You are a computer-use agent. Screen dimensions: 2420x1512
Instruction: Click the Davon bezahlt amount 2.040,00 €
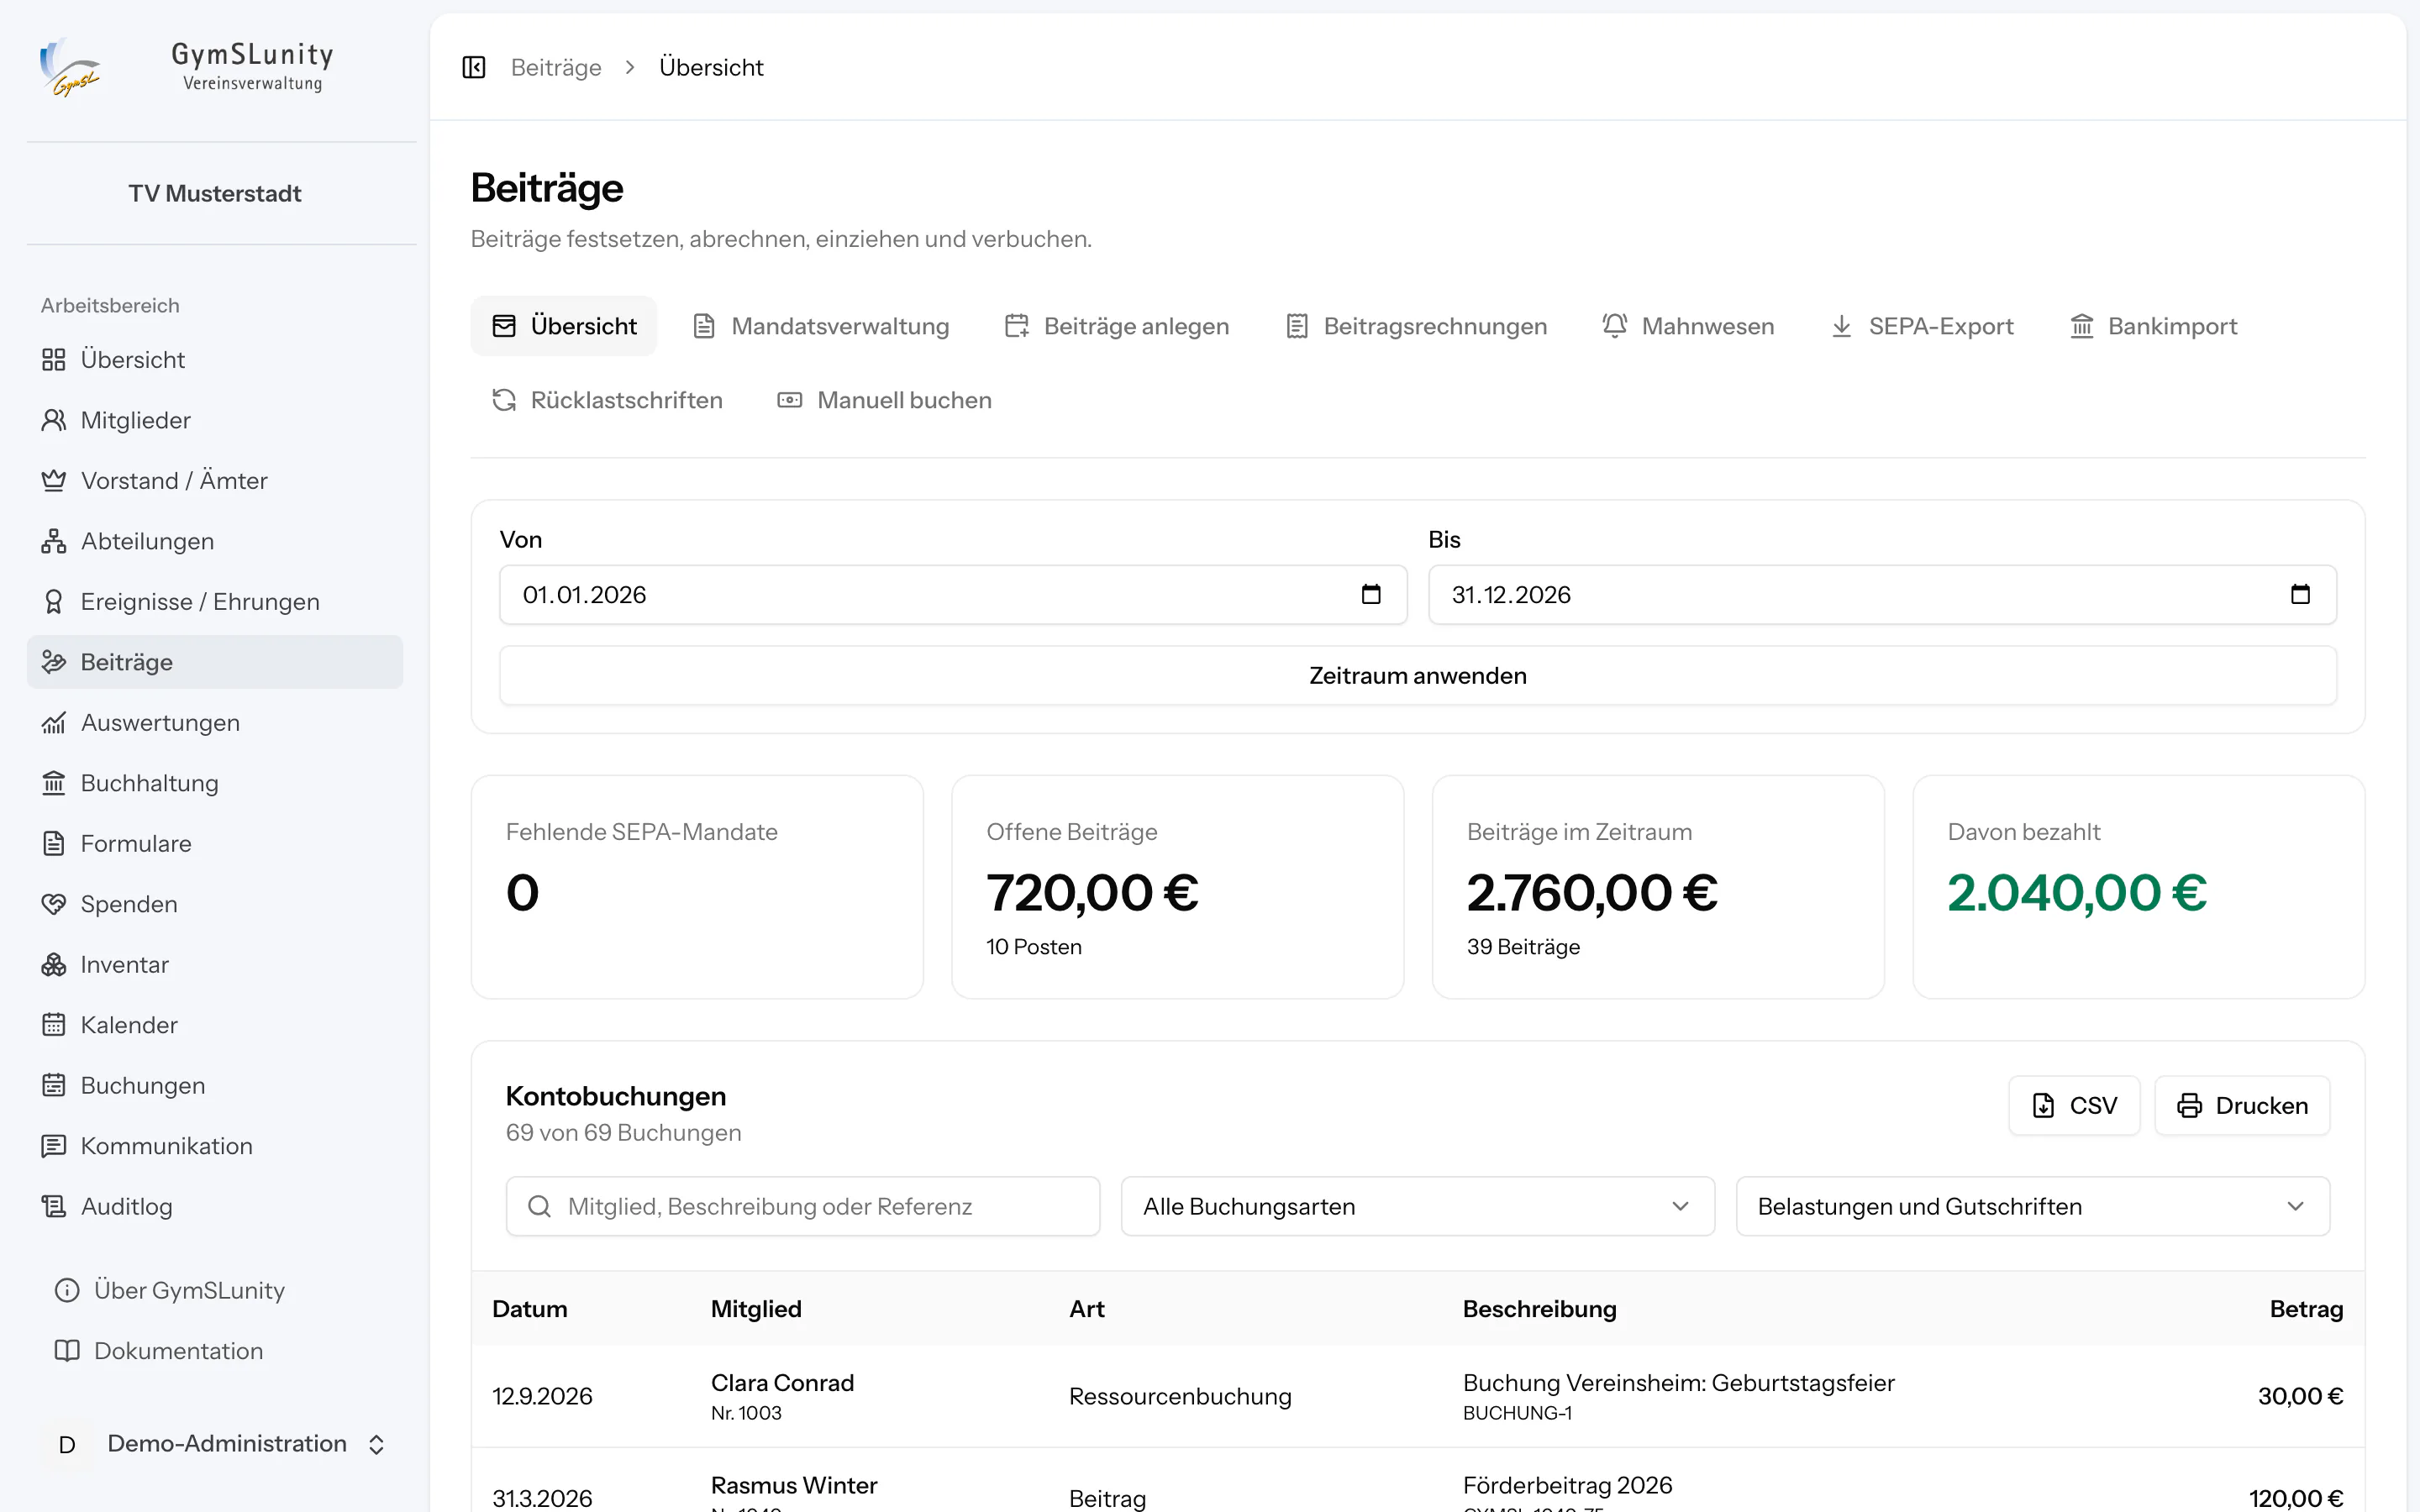pos(2077,893)
